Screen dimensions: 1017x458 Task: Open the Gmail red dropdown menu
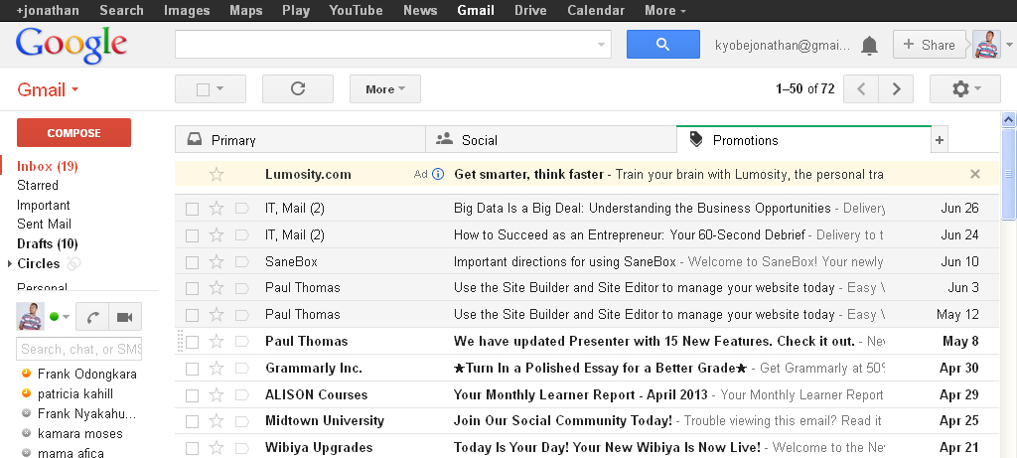click(48, 89)
